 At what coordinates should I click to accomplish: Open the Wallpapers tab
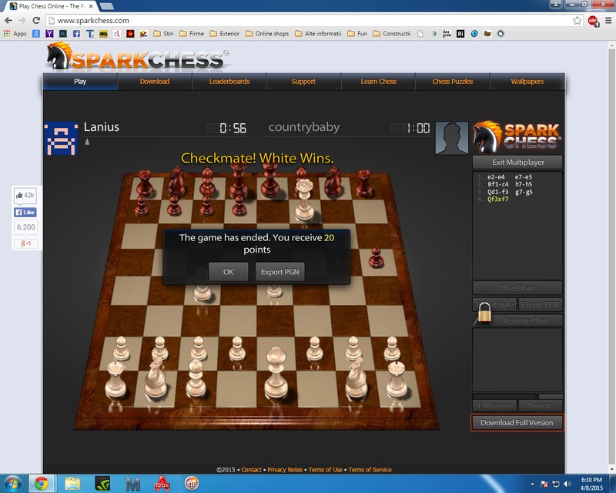tap(527, 82)
